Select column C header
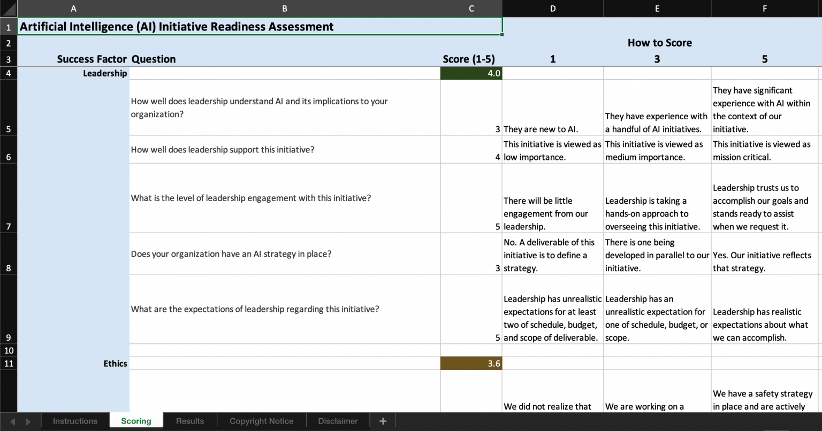The image size is (822, 431). point(471,9)
